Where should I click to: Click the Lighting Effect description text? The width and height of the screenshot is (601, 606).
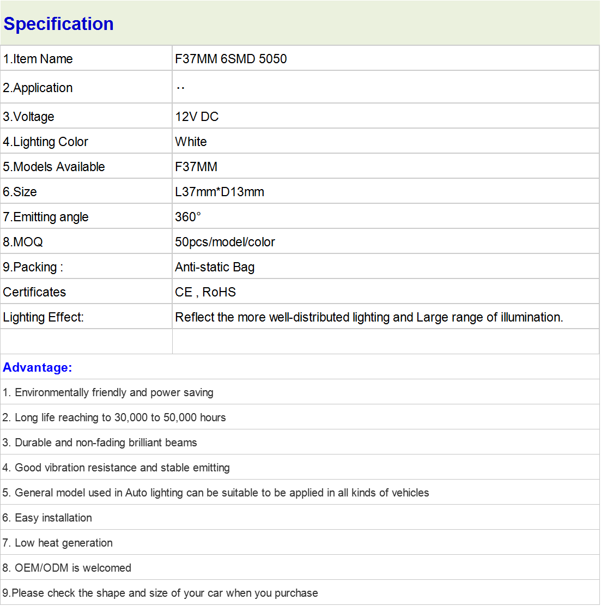[x=369, y=317]
